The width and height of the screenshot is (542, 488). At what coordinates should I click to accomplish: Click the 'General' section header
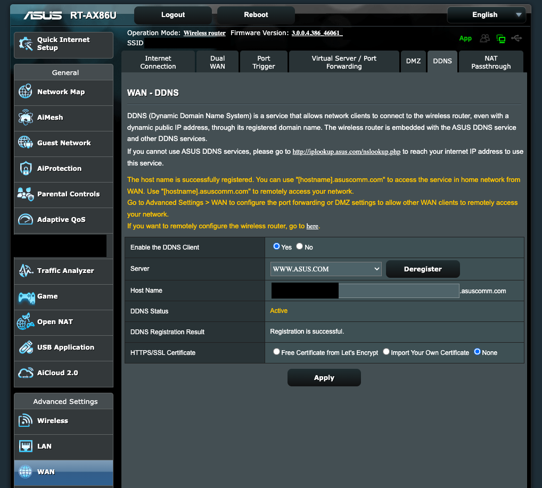[x=65, y=72]
